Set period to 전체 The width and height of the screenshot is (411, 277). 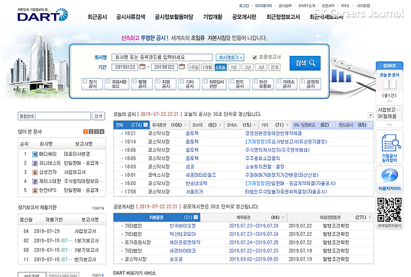point(275,67)
